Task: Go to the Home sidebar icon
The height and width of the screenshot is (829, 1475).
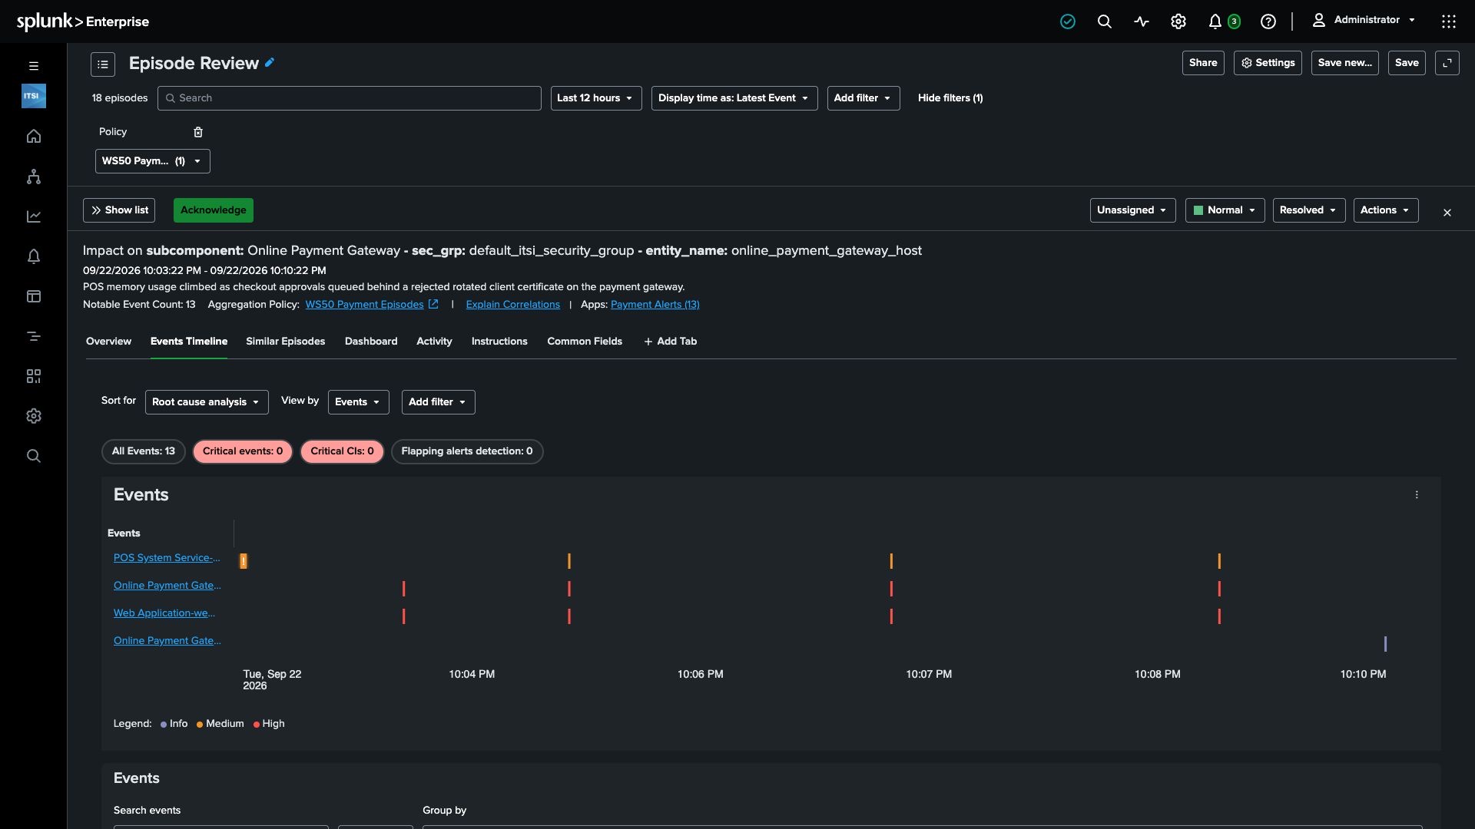Action: click(x=34, y=137)
